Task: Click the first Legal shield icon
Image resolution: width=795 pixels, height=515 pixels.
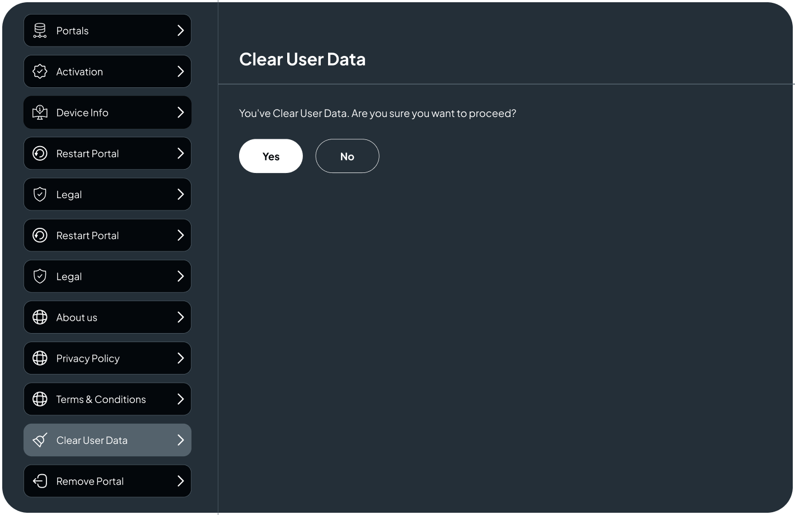Action: pos(40,194)
